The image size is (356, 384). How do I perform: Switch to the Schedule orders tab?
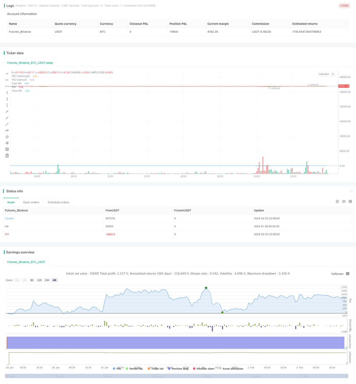click(58, 202)
